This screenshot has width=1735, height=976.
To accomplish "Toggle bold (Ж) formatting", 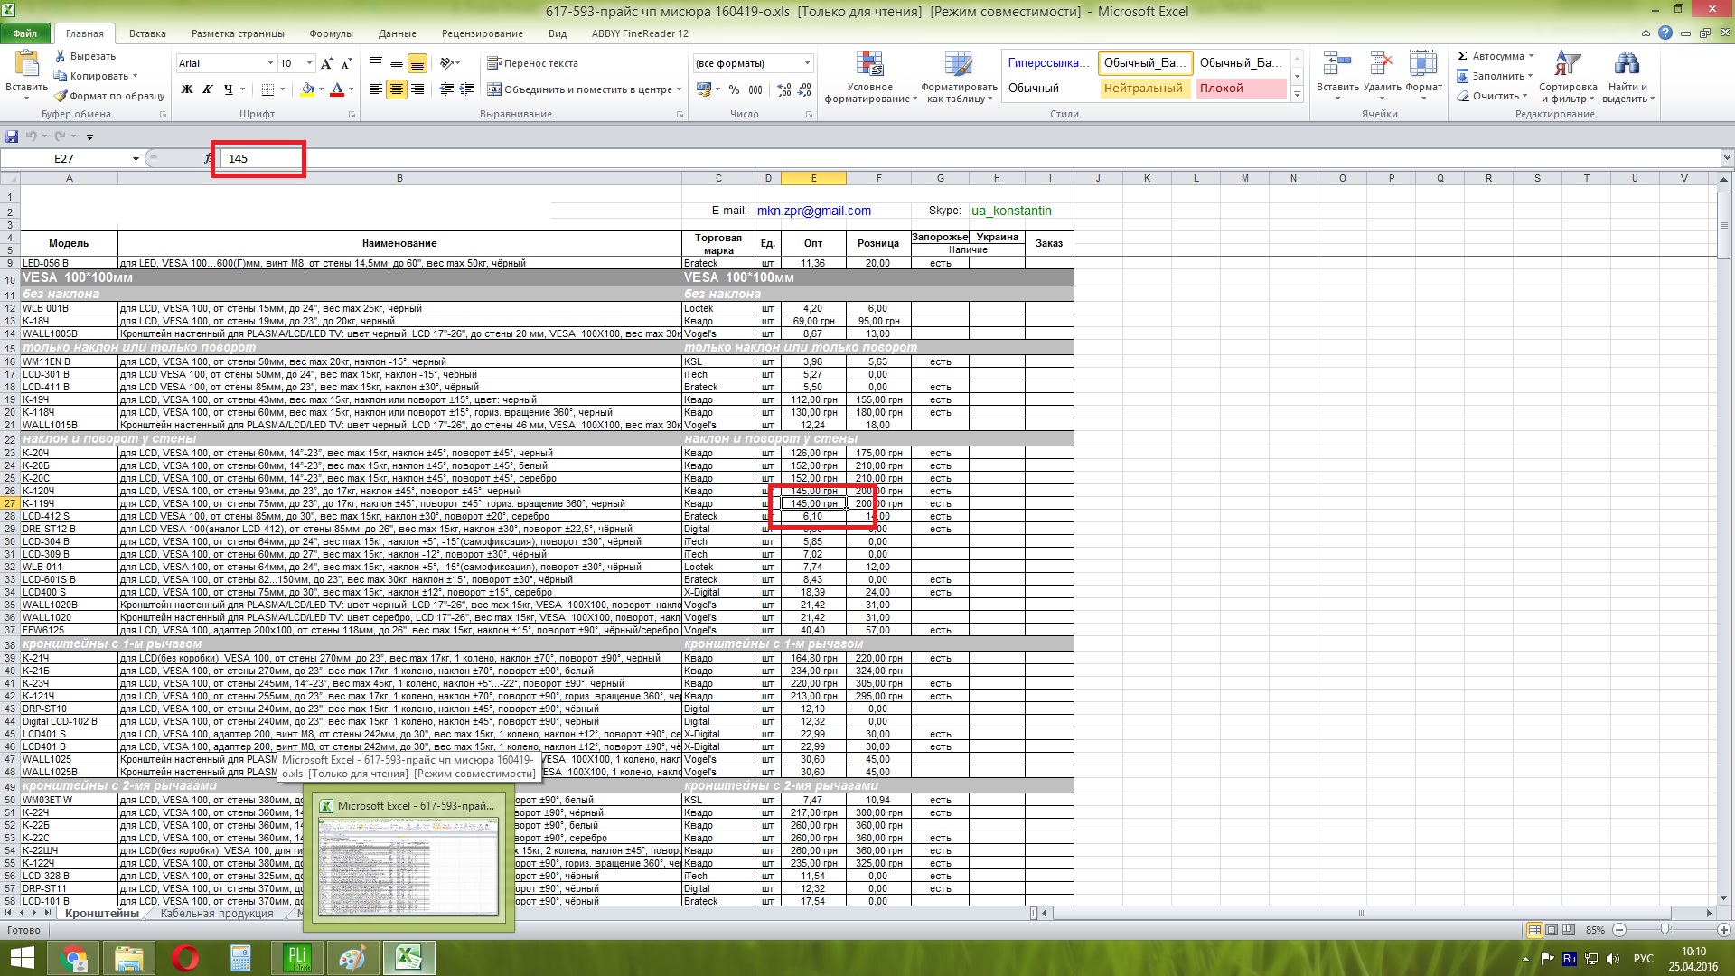I will pos(187,89).
